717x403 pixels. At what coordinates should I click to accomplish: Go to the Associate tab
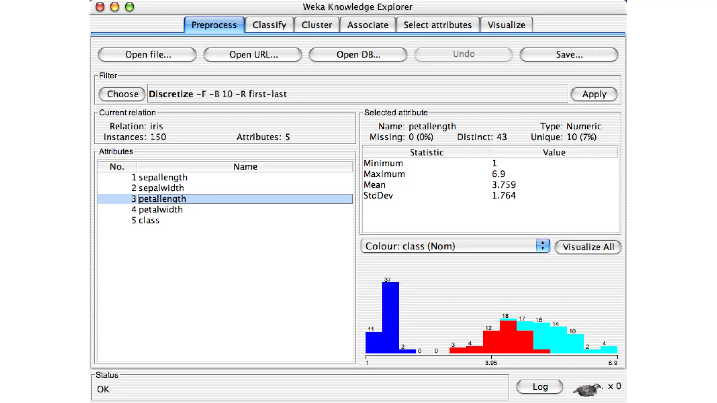pyautogui.click(x=368, y=25)
